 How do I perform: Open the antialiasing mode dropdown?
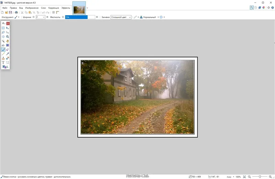136,17
